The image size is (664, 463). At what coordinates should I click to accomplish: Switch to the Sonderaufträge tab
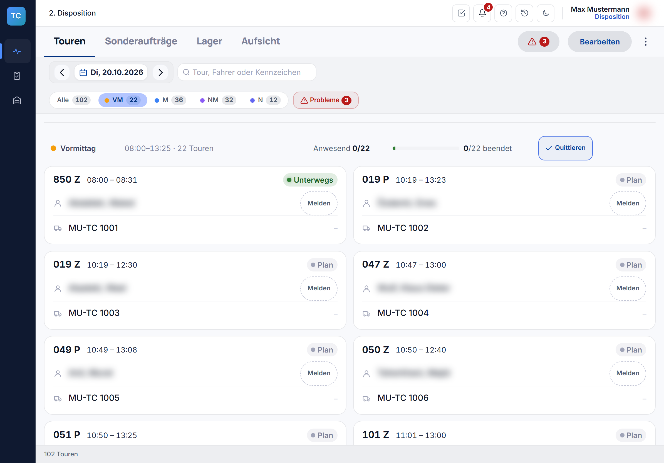pyautogui.click(x=141, y=41)
